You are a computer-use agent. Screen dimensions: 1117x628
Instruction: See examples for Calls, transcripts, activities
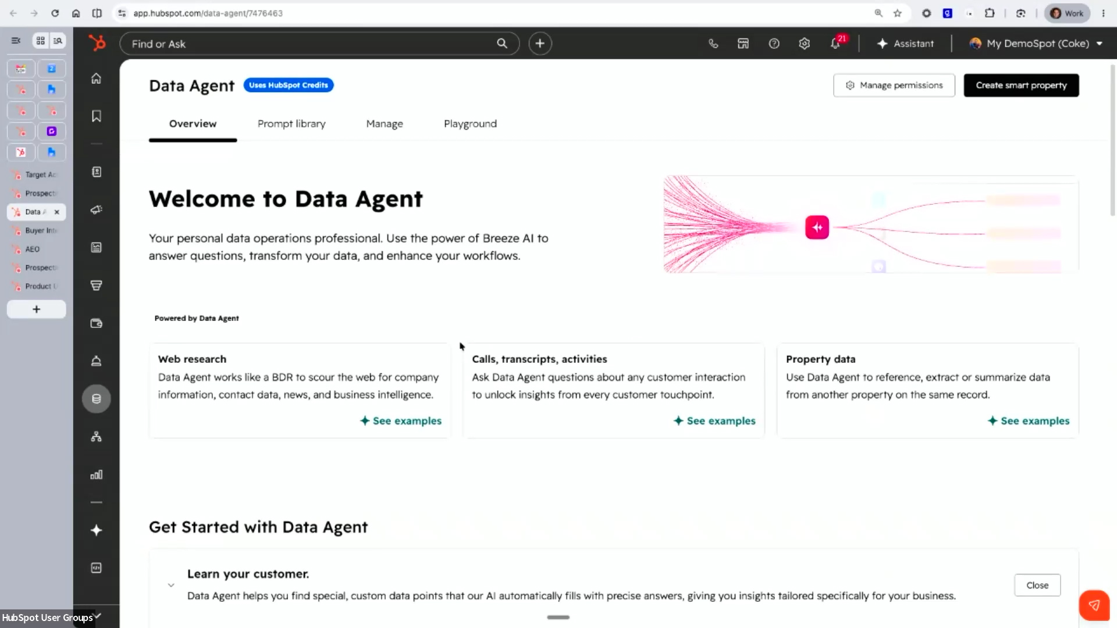click(714, 421)
